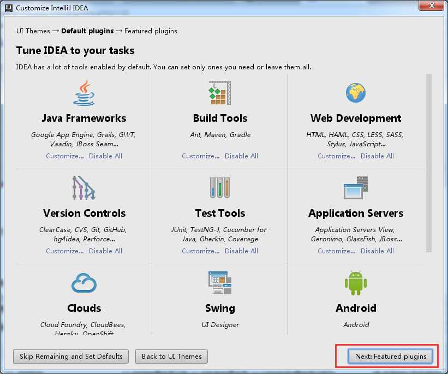Select Featured plugins breadcrumb step

151,31
